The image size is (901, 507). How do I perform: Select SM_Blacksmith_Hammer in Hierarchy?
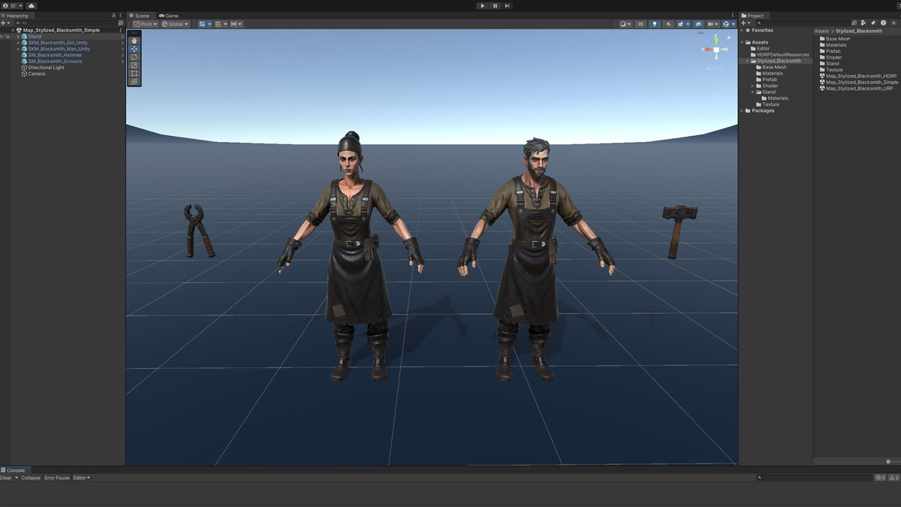click(x=55, y=55)
